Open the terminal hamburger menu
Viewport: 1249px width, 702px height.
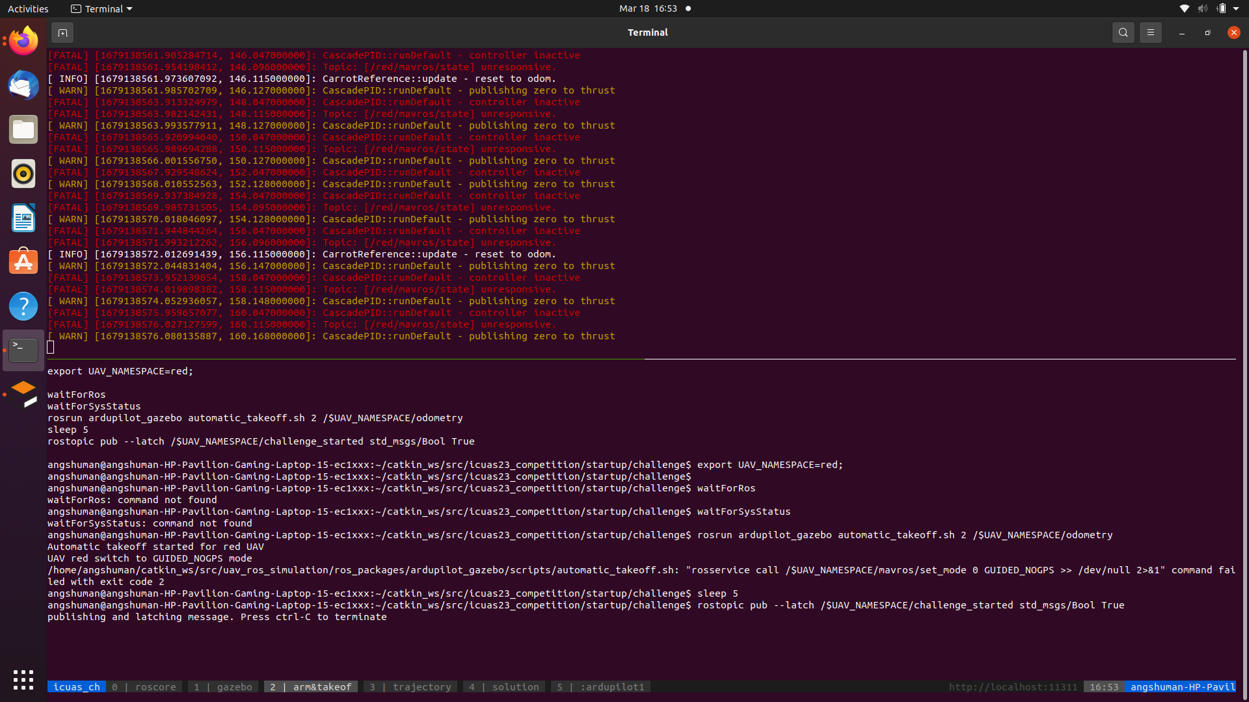click(x=1149, y=32)
